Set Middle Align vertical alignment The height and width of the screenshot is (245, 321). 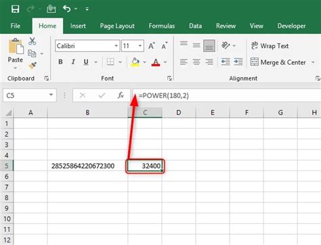[x=196, y=45]
